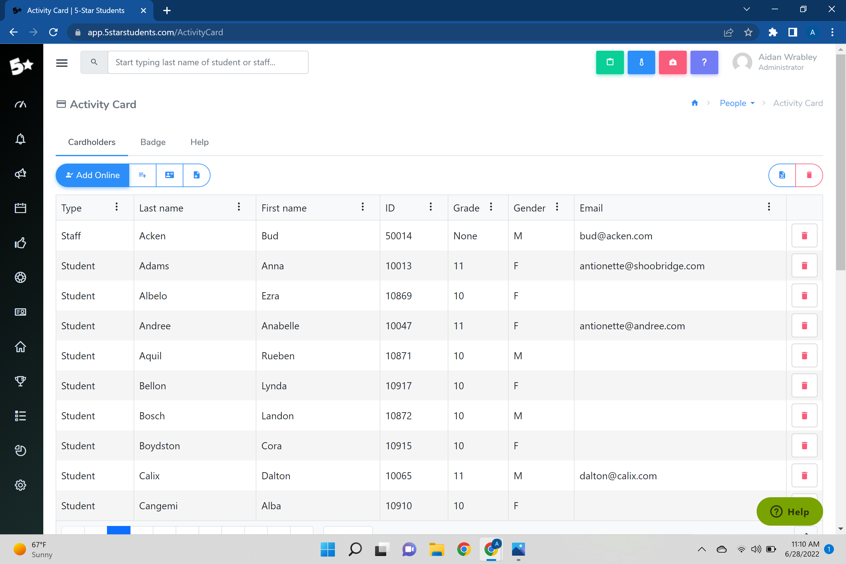Bookmark this page with star icon

(748, 32)
